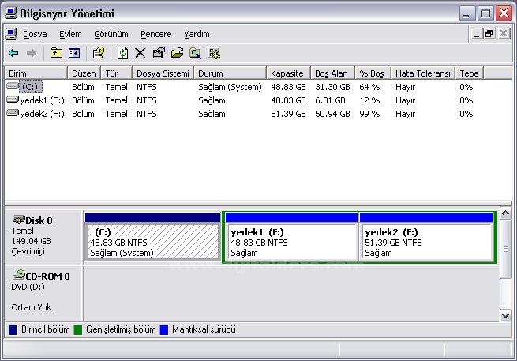This screenshot has height=361, width=517.
Task: Open the Görünüm menu
Action: 111,34
